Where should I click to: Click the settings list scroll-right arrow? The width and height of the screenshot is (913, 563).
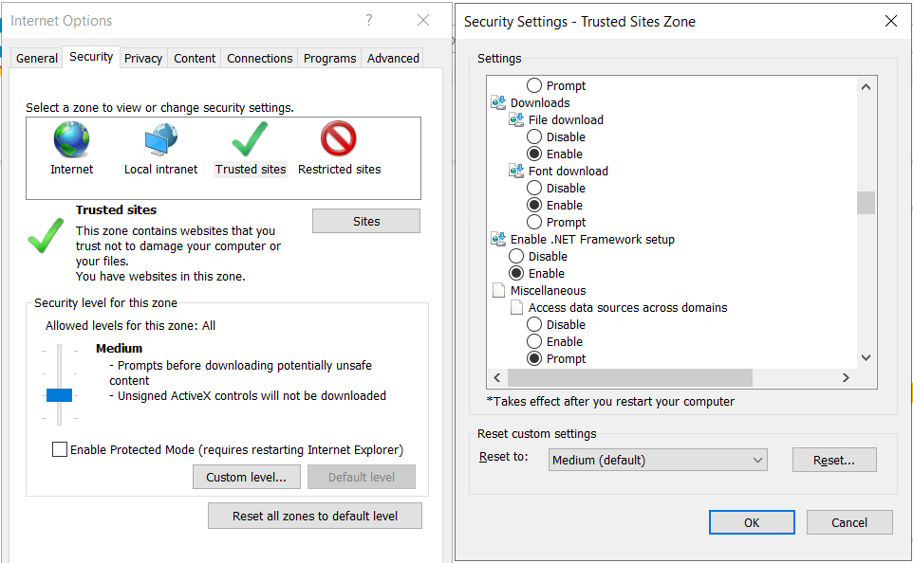tap(846, 378)
